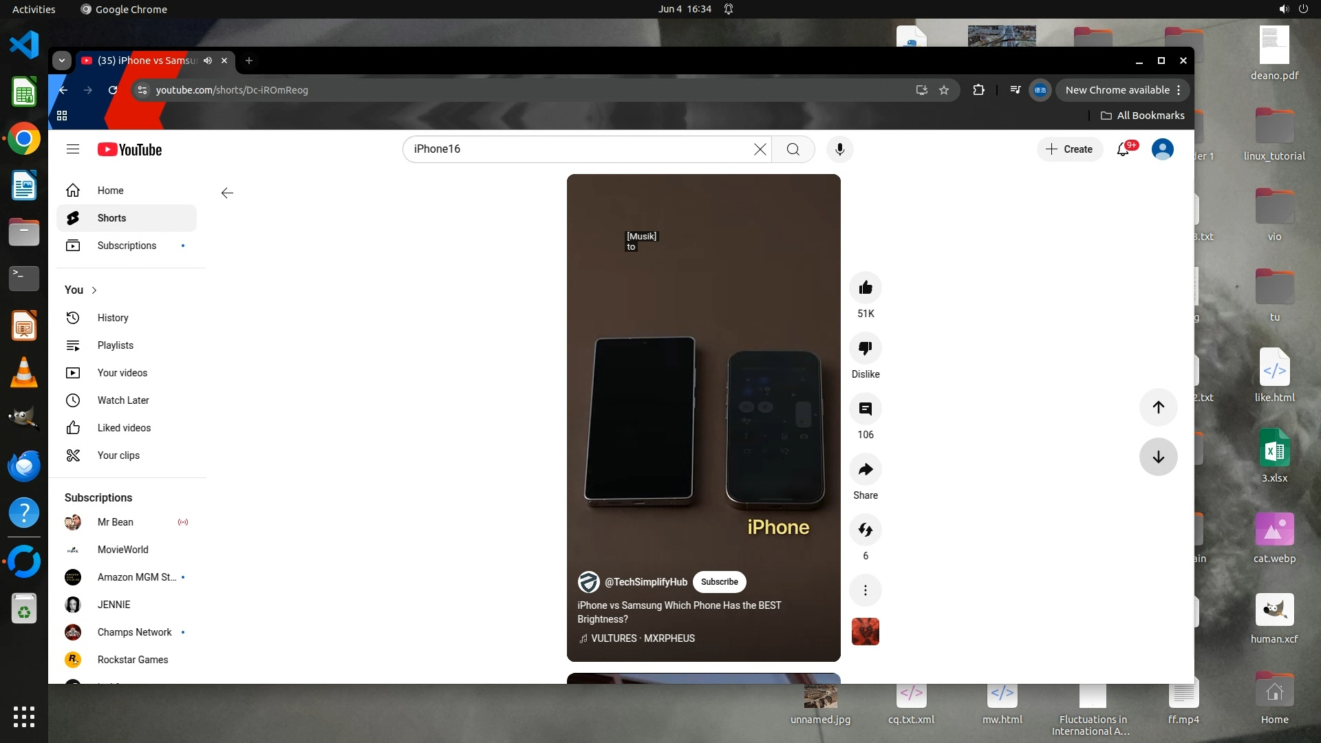The image size is (1321, 743).
Task: Click the Create button
Action: click(1069, 149)
